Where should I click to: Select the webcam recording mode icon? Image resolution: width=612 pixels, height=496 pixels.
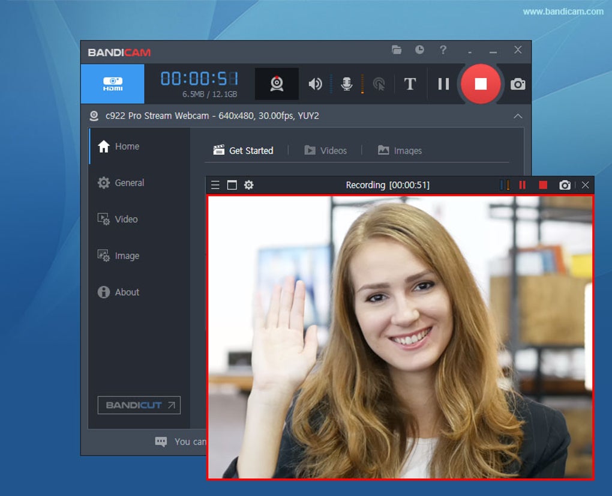[276, 83]
